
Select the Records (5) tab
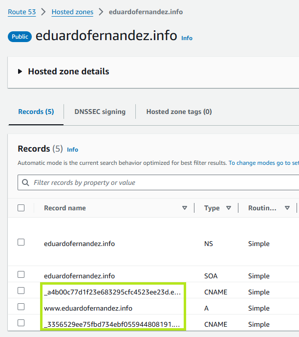(x=36, y=112)
